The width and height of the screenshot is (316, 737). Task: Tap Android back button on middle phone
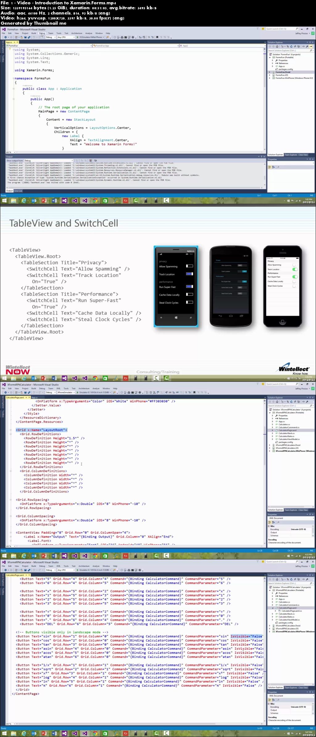[x=220, y=316]
